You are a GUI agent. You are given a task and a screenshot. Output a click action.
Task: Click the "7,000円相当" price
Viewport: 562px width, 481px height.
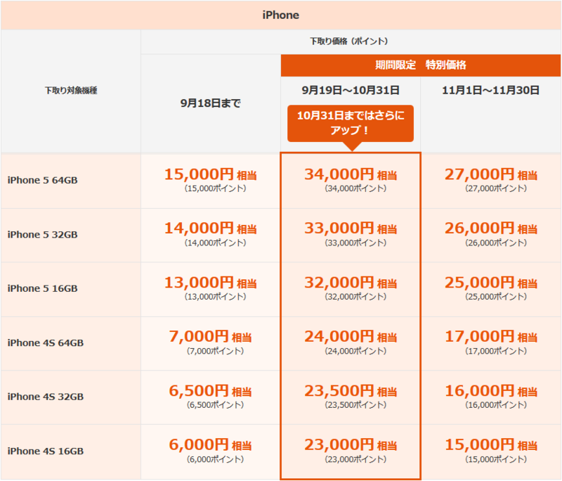(210, 336)
